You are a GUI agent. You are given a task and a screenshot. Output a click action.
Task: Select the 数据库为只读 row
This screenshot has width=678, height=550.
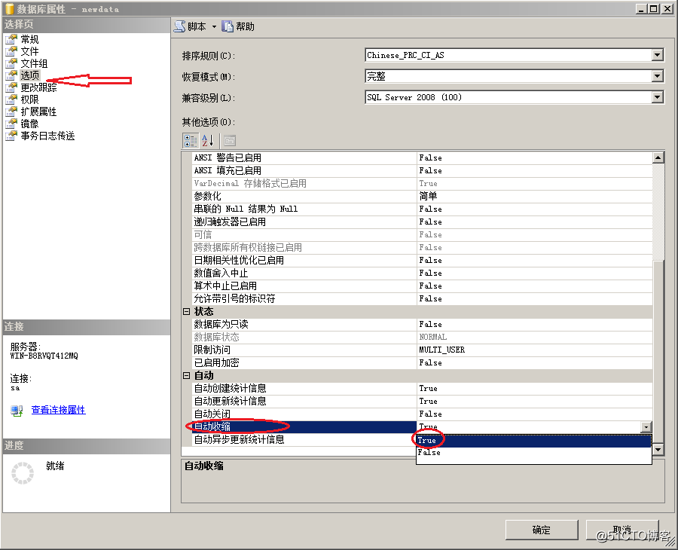422,324
